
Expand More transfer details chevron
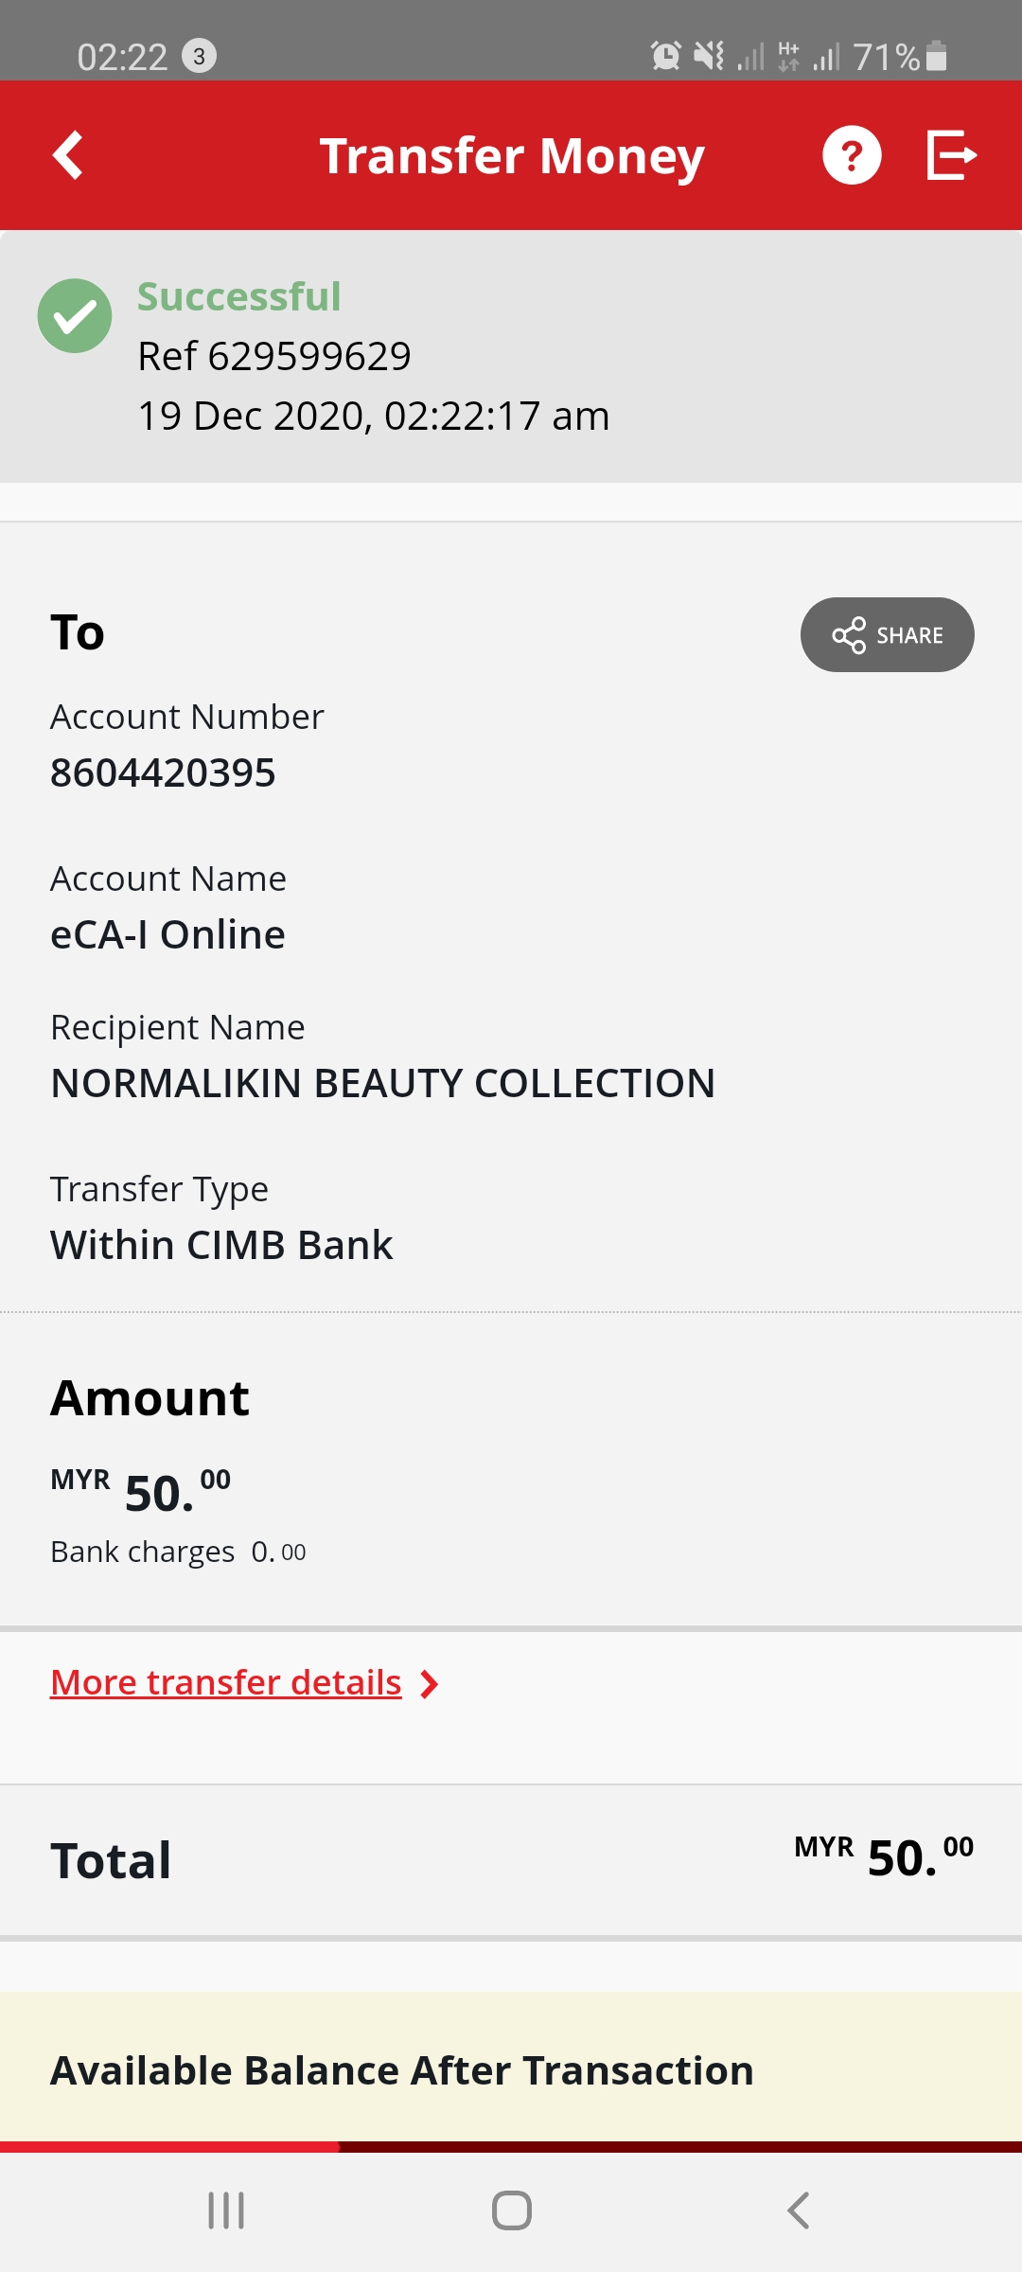pos(429,1684)
